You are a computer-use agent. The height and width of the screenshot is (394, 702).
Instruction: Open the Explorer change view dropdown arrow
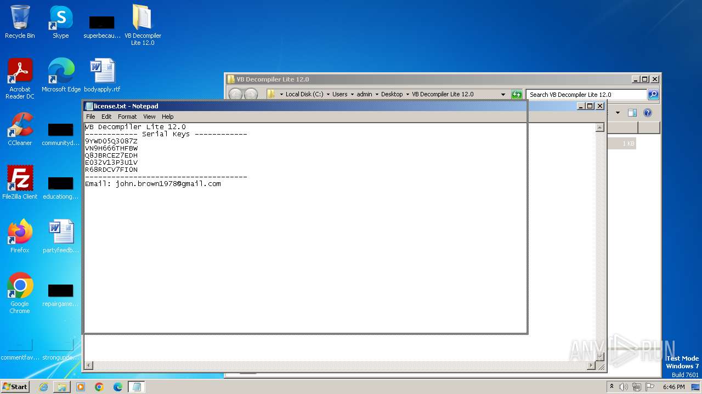[x=618, y=113]
